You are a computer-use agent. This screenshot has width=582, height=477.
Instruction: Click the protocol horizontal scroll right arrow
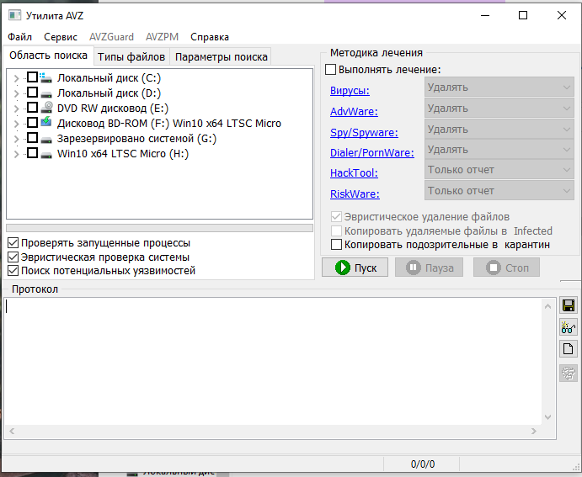pos(534,431)
